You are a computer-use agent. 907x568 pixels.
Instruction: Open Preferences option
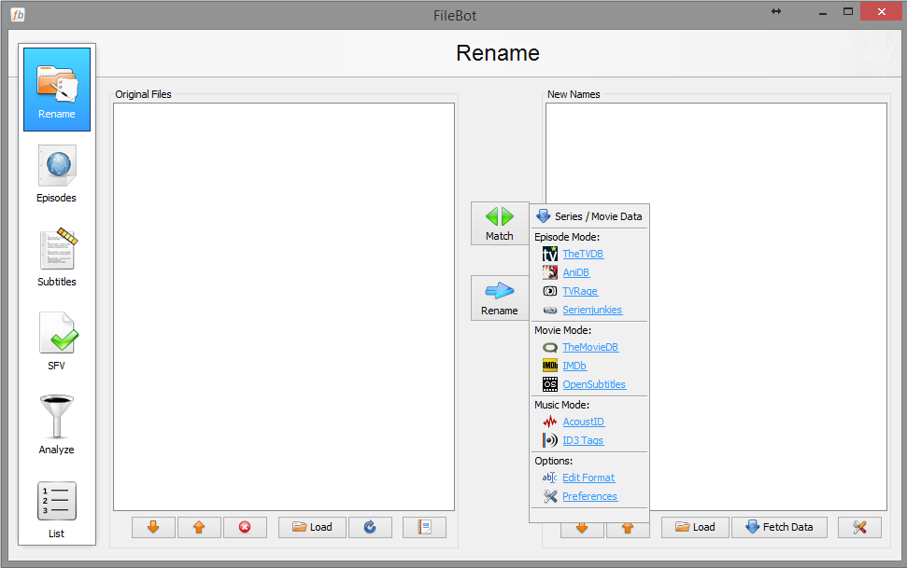(589, 496)
